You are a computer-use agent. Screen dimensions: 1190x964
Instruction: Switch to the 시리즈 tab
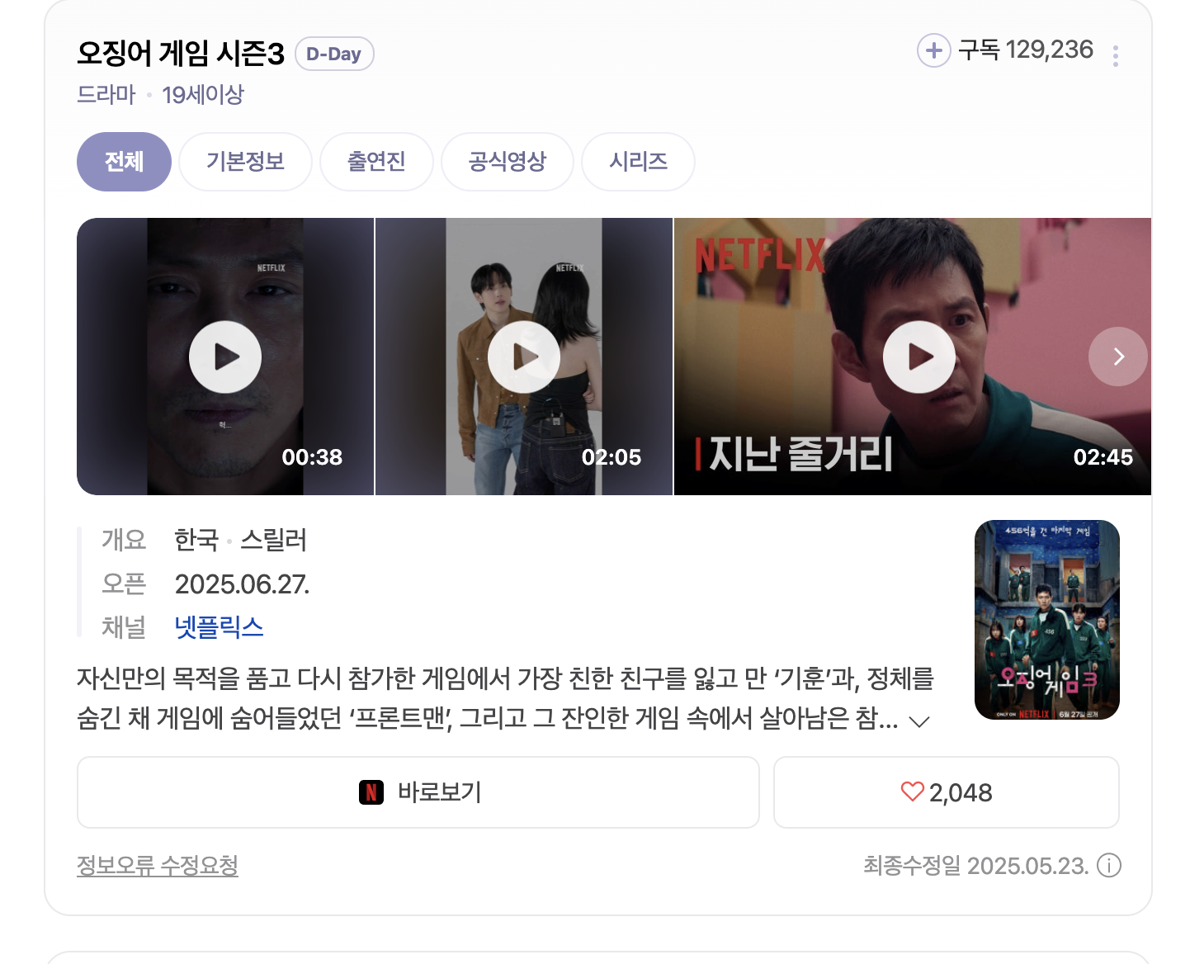[x=638, y=162]
